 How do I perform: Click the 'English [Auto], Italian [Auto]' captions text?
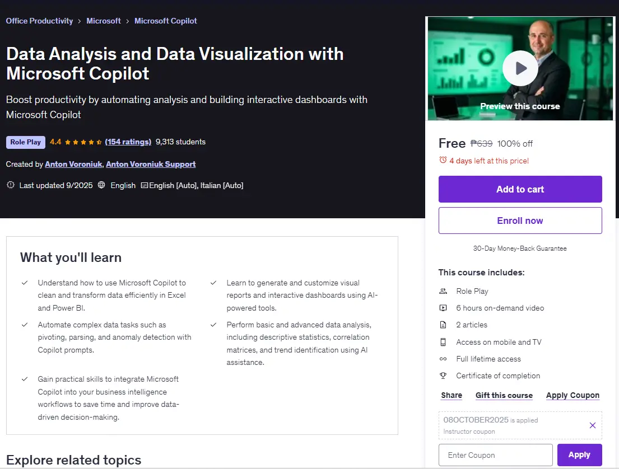click(x=196, y=185)
